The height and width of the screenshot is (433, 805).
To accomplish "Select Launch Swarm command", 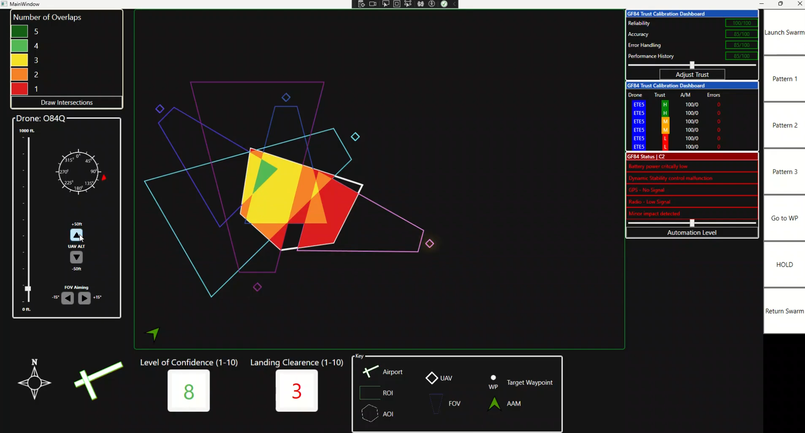I will click(x=785, y=32).
